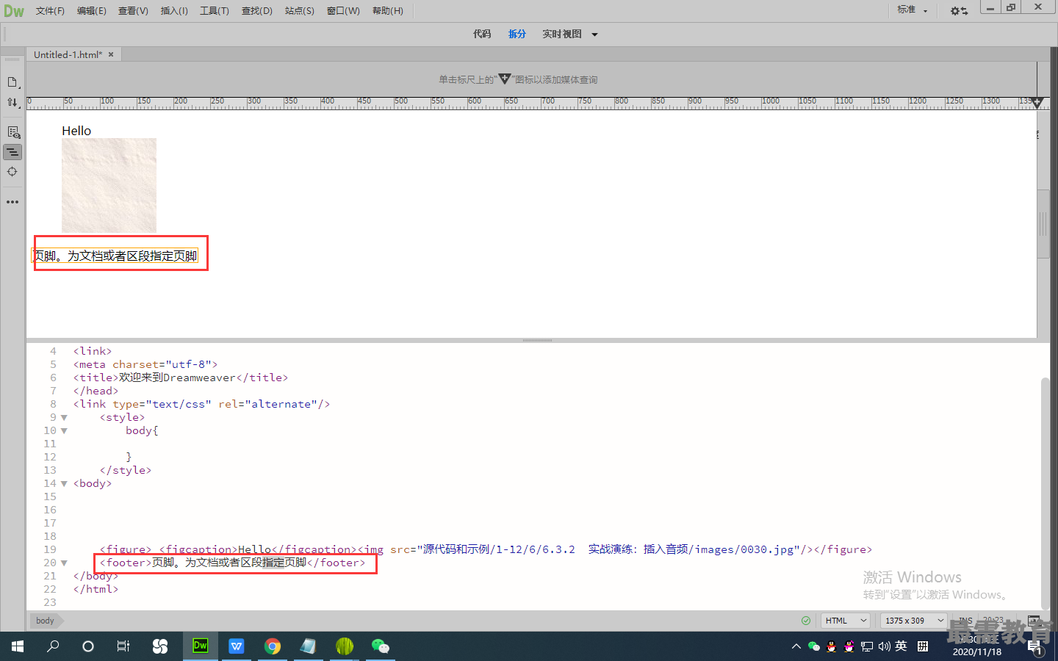Open the 站点(S) menu

(x=300, y=11)
